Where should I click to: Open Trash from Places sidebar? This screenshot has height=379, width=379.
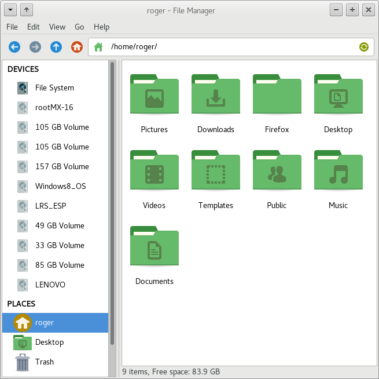pyautogui.click(x=45, y=362)
